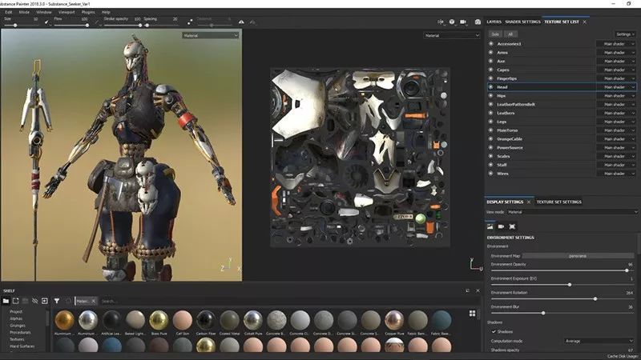Select the Accessories1 texture set radio button
Screen dimensions: 641x360
click(x=490, y=44)
